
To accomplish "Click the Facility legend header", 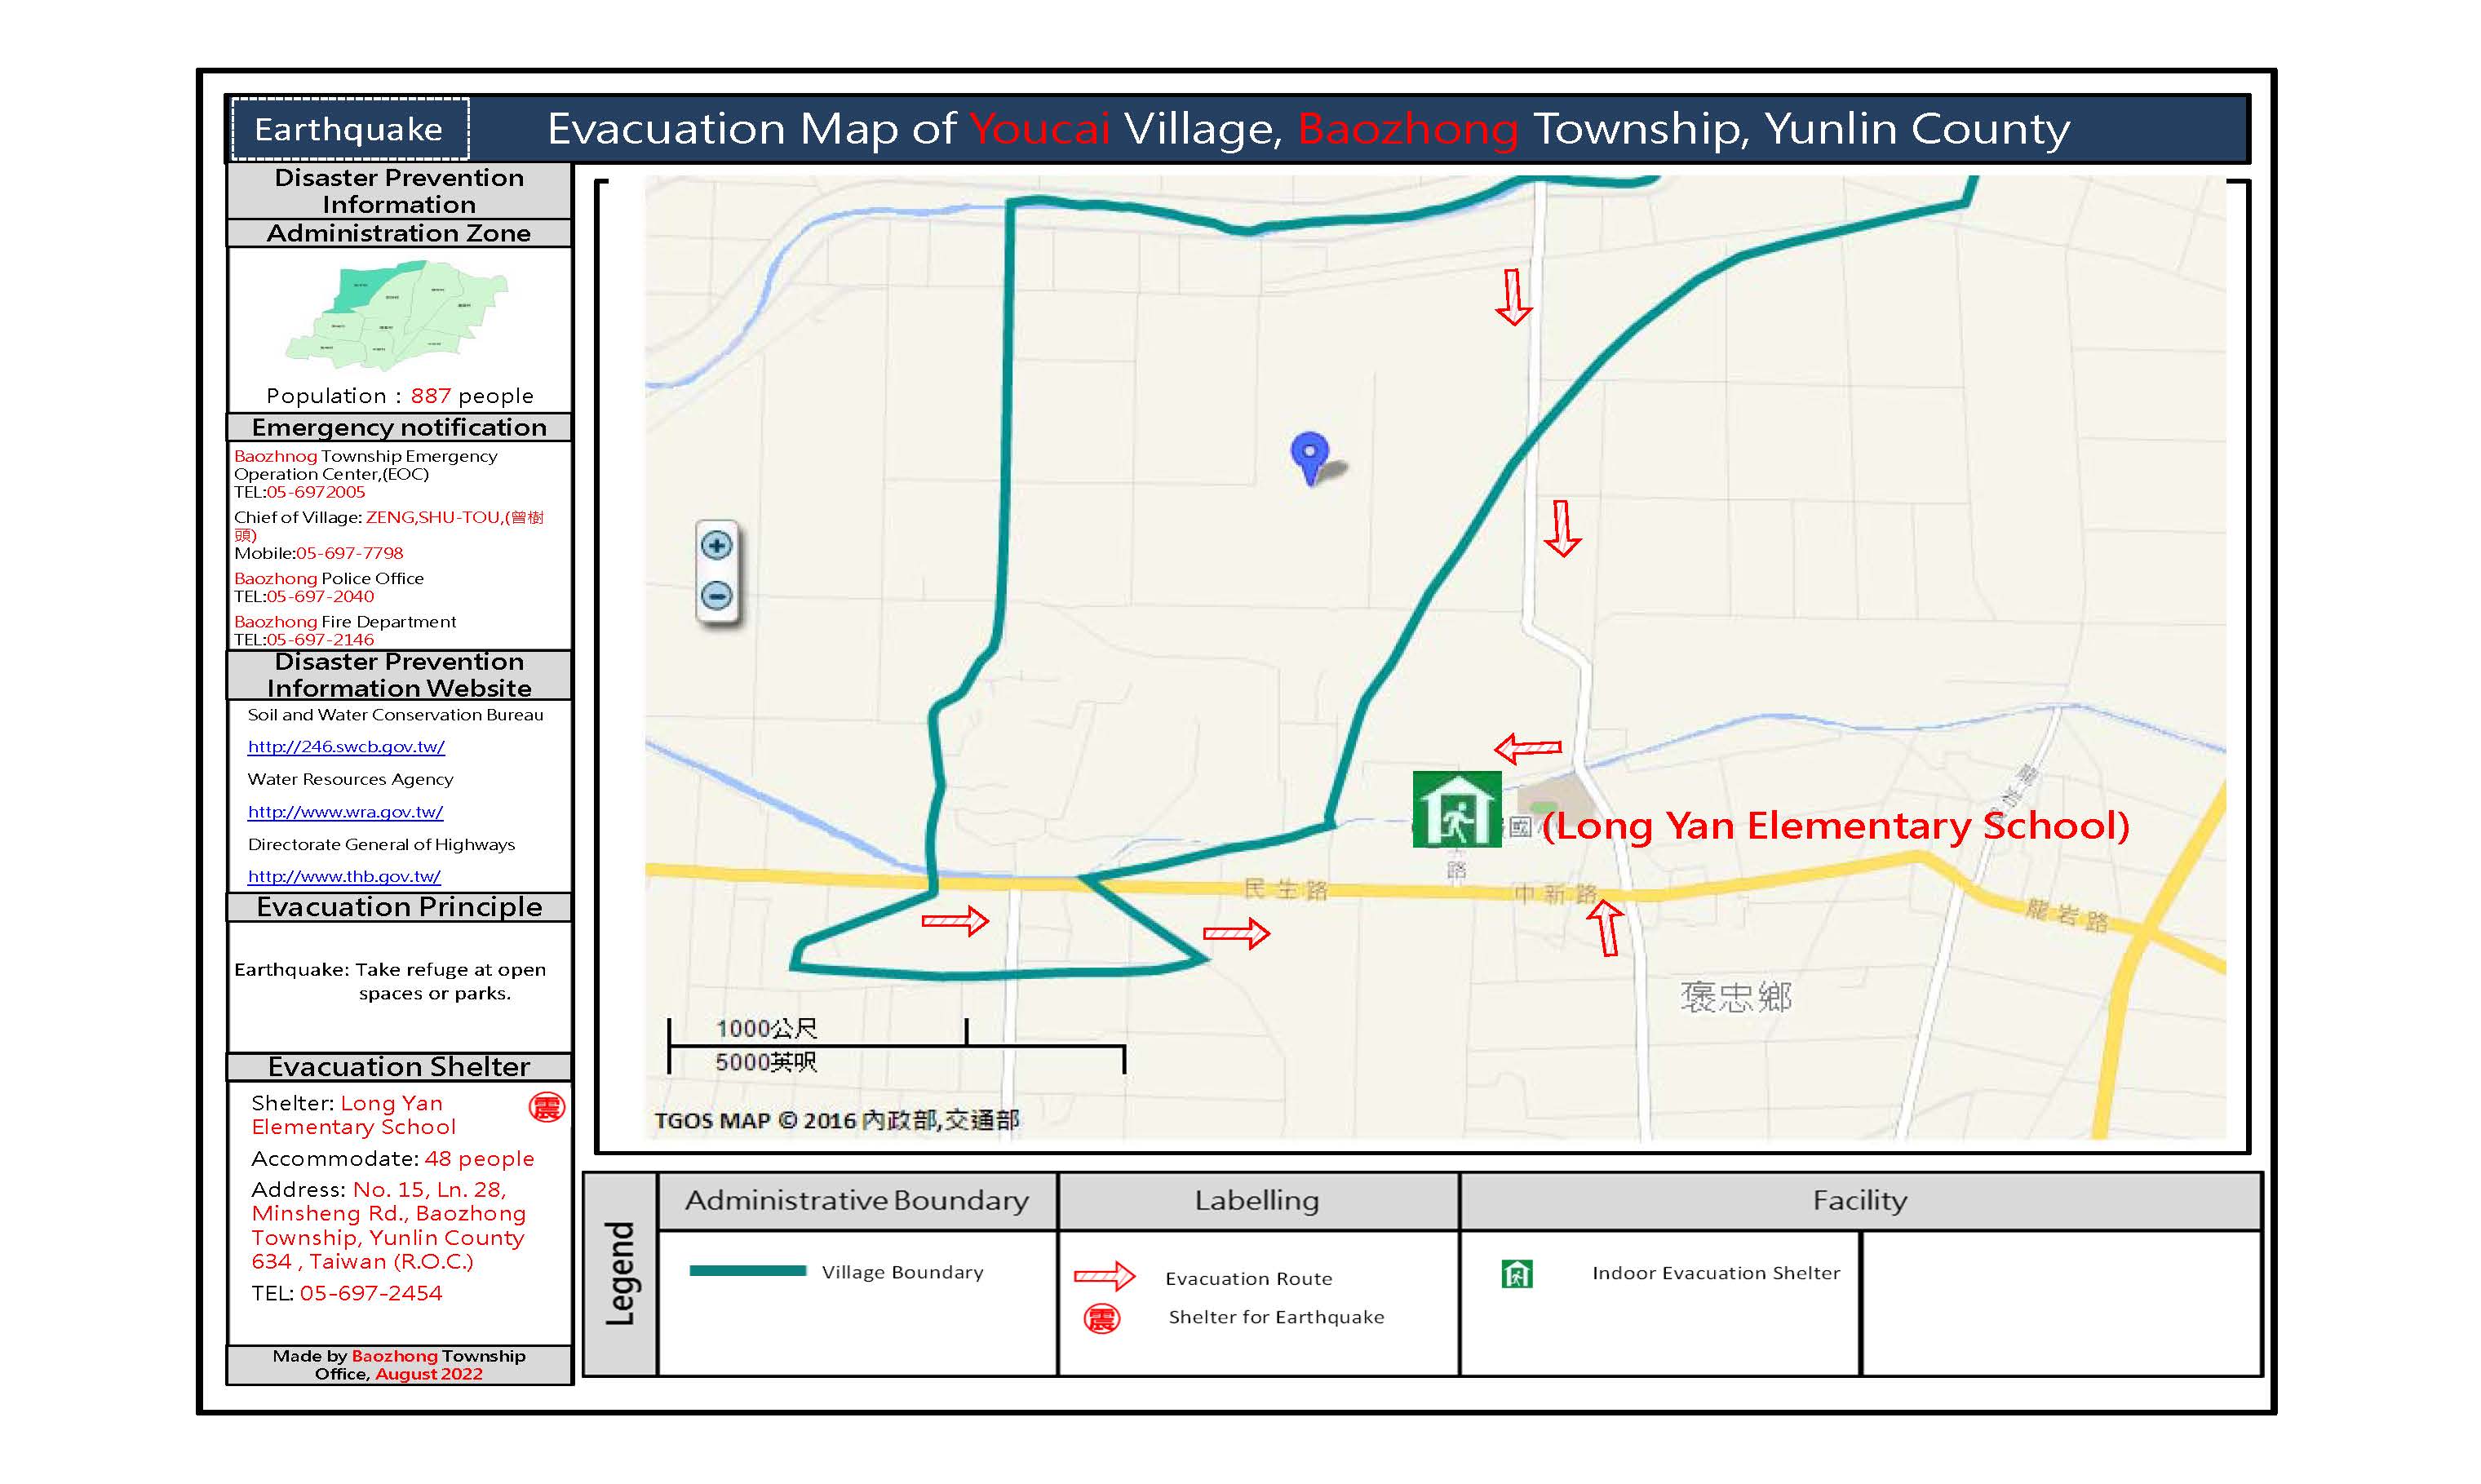I will [1860, 1201].
